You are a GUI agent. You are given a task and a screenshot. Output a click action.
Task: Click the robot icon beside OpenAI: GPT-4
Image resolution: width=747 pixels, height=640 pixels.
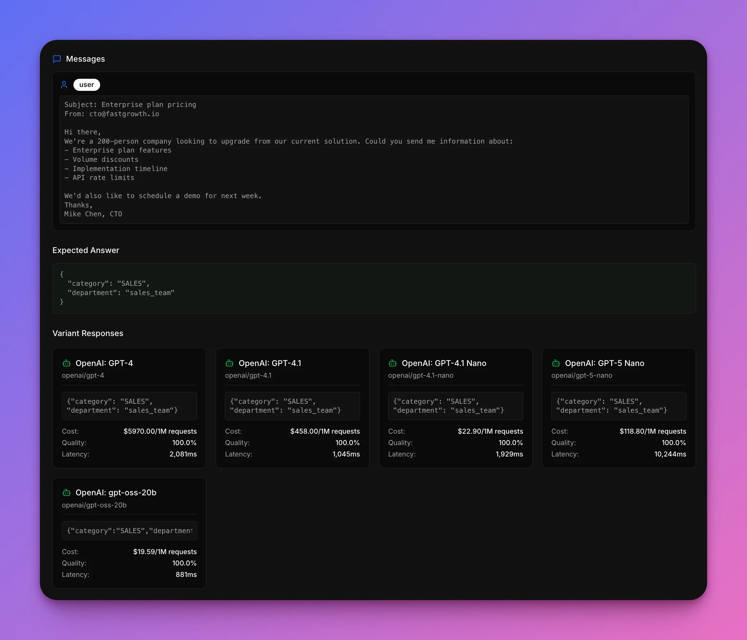coord(67,363)
